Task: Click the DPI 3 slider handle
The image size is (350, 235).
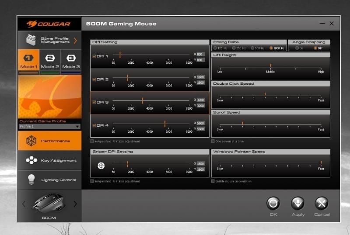Action: 143,100
